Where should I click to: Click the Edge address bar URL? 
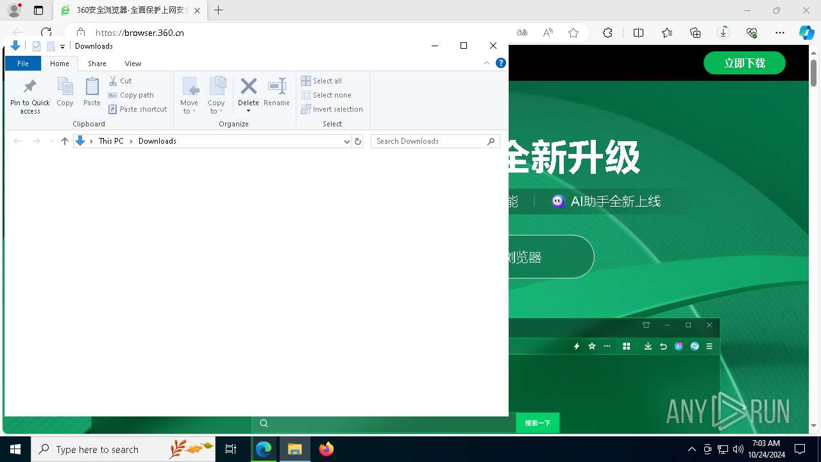point(140,33)
